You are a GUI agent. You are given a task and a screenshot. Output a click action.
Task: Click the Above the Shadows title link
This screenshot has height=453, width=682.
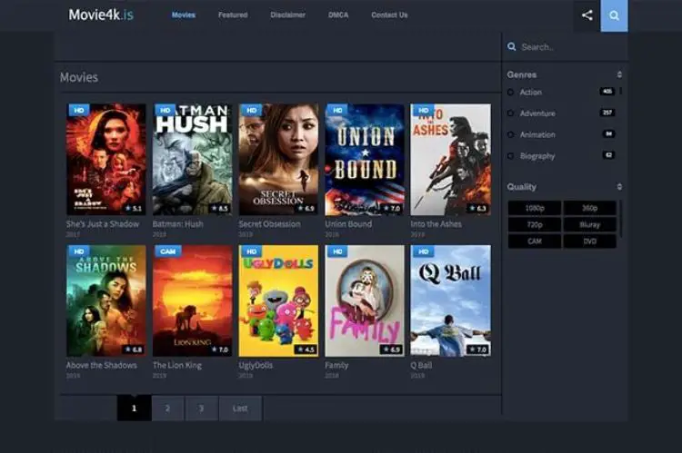pos(101,365)
